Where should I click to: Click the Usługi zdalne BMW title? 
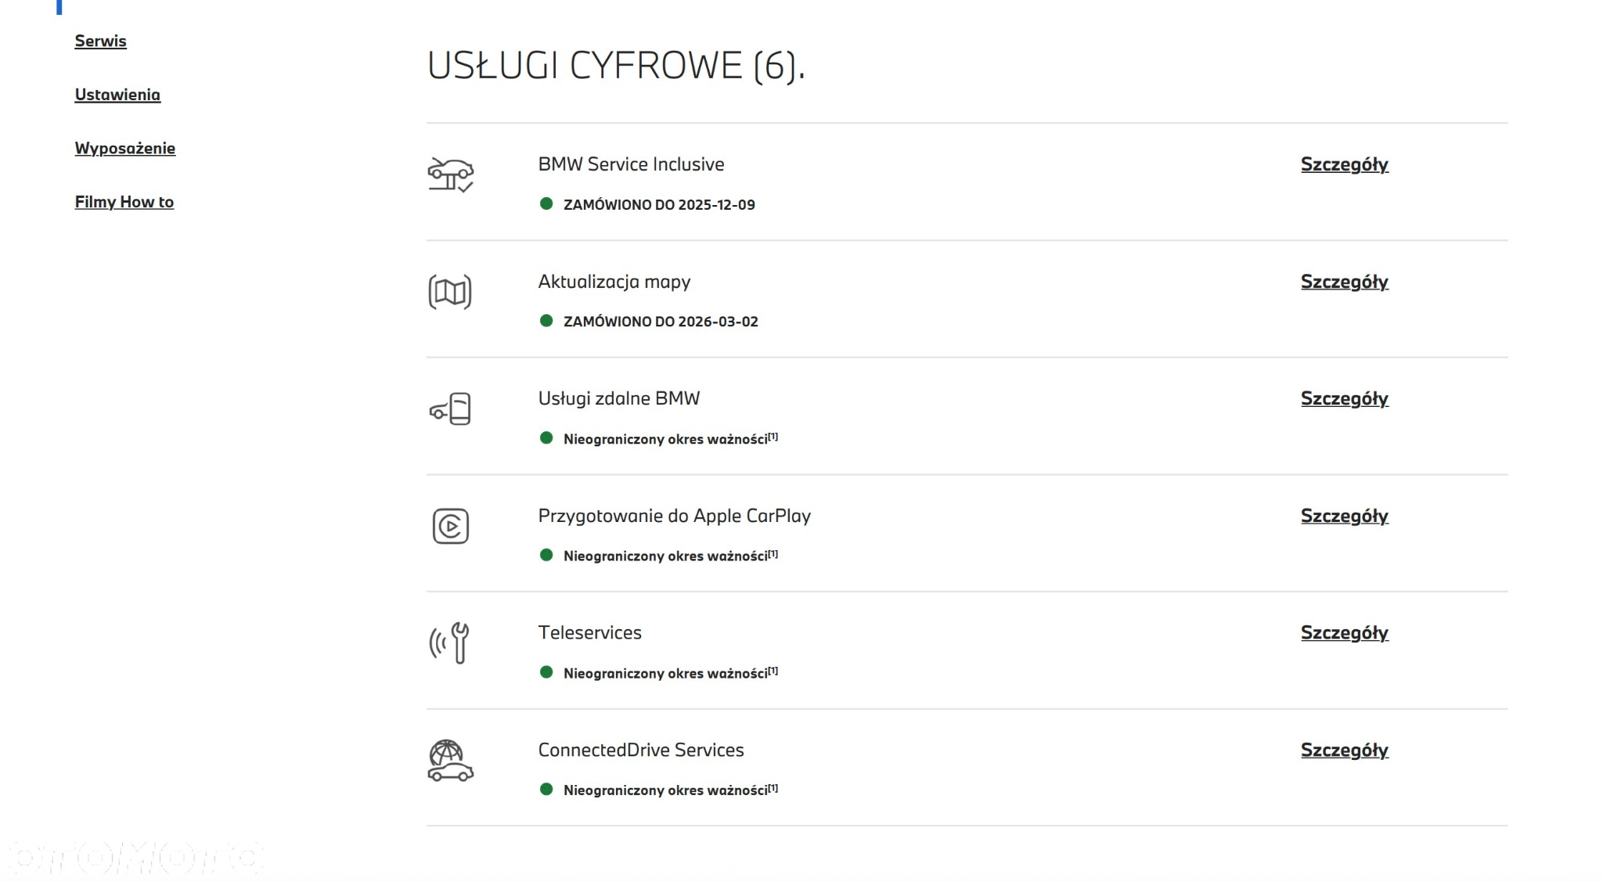pos(619,398)
